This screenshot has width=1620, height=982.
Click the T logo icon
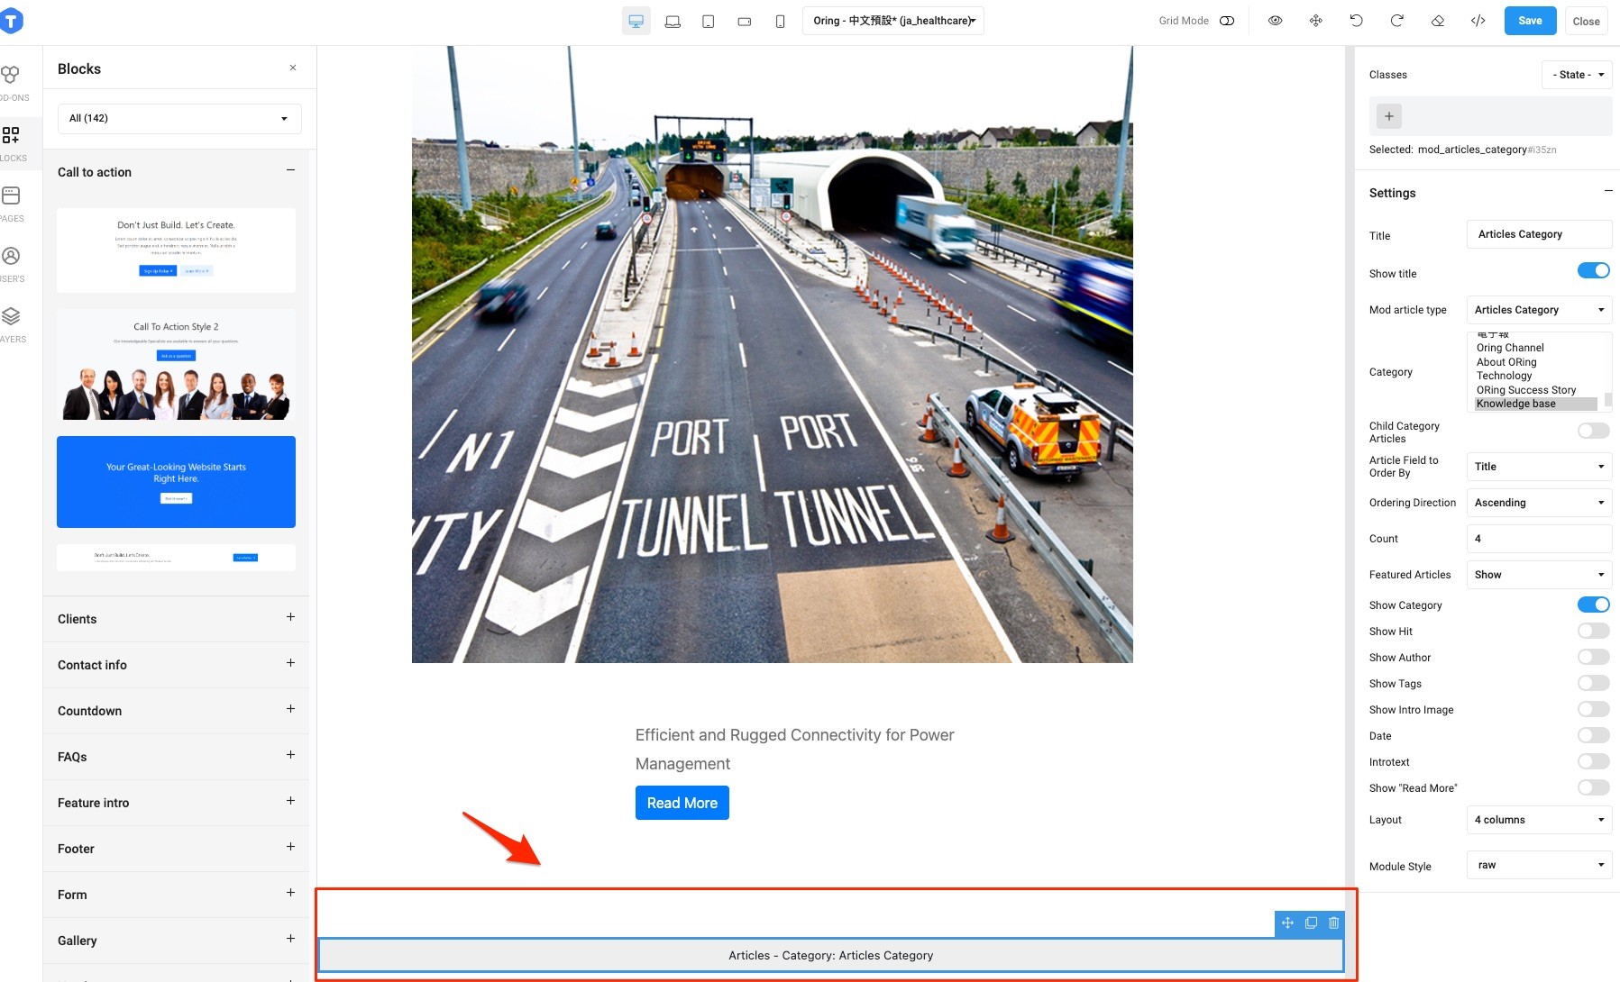11,21
